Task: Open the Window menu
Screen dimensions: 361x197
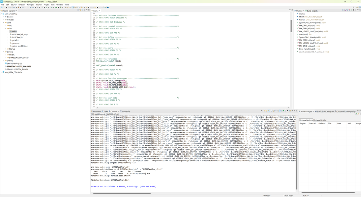Action: pyautogui.click(x=60, y=5)
